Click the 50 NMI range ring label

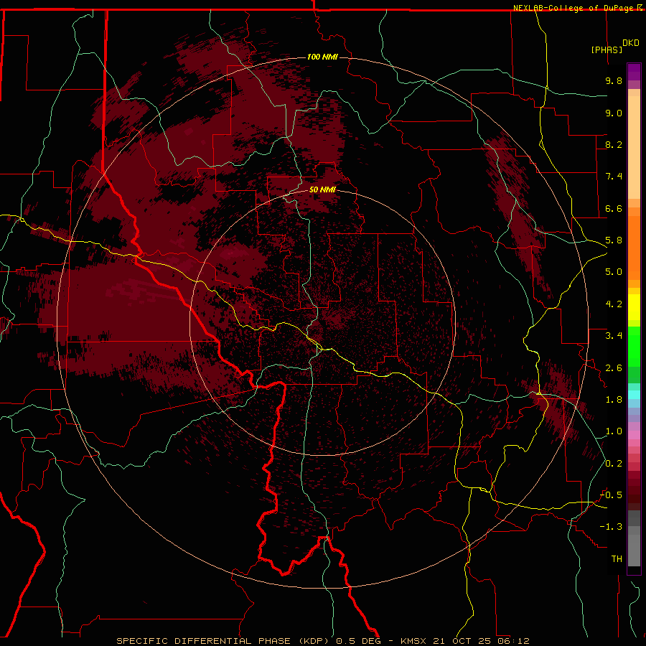(322, 189)
